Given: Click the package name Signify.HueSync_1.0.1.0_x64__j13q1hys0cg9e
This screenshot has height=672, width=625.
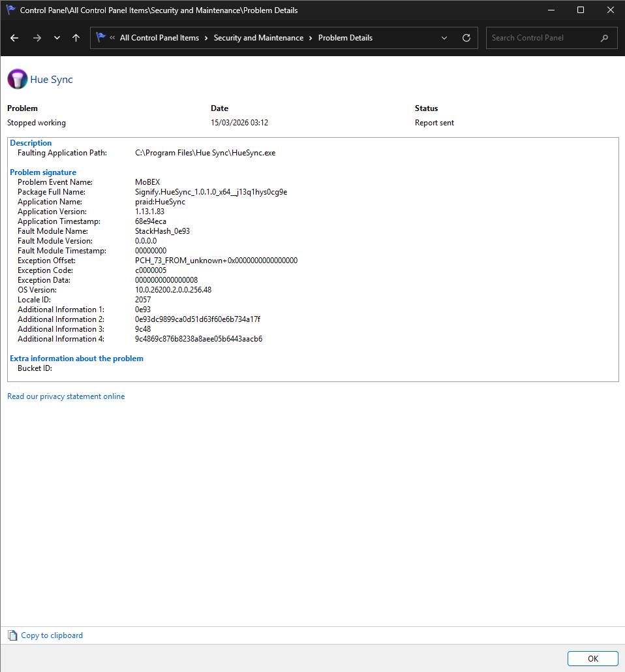Looking at the screenshot, I should point(211,192).
